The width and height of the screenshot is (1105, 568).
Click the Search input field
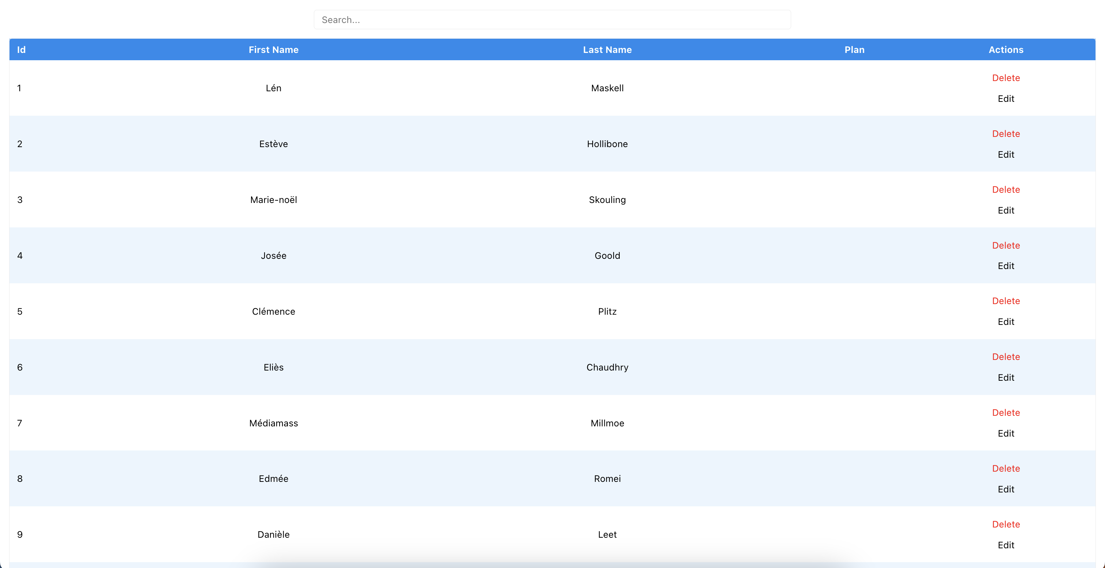point(552,20)
